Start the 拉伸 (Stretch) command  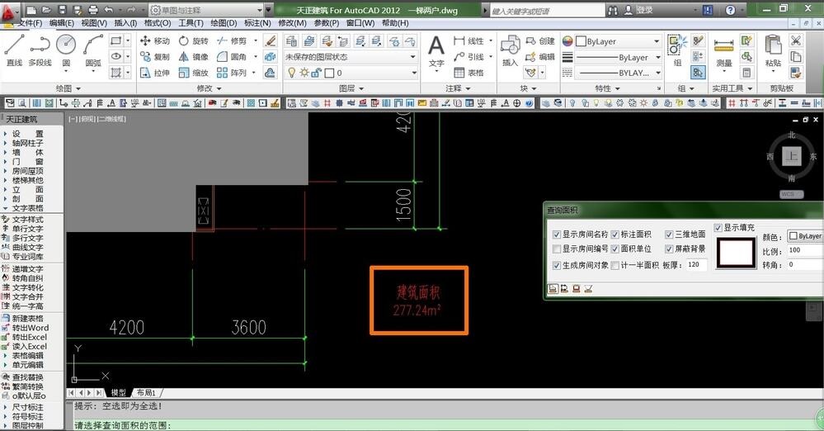(155, 73)
